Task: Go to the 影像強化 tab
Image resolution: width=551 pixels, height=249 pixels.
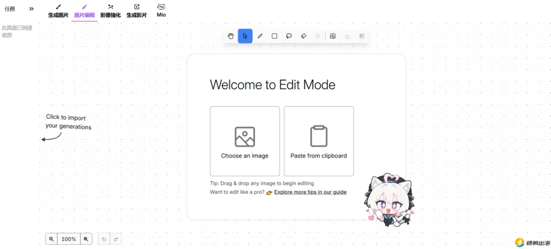Action: tap(111, 11)
